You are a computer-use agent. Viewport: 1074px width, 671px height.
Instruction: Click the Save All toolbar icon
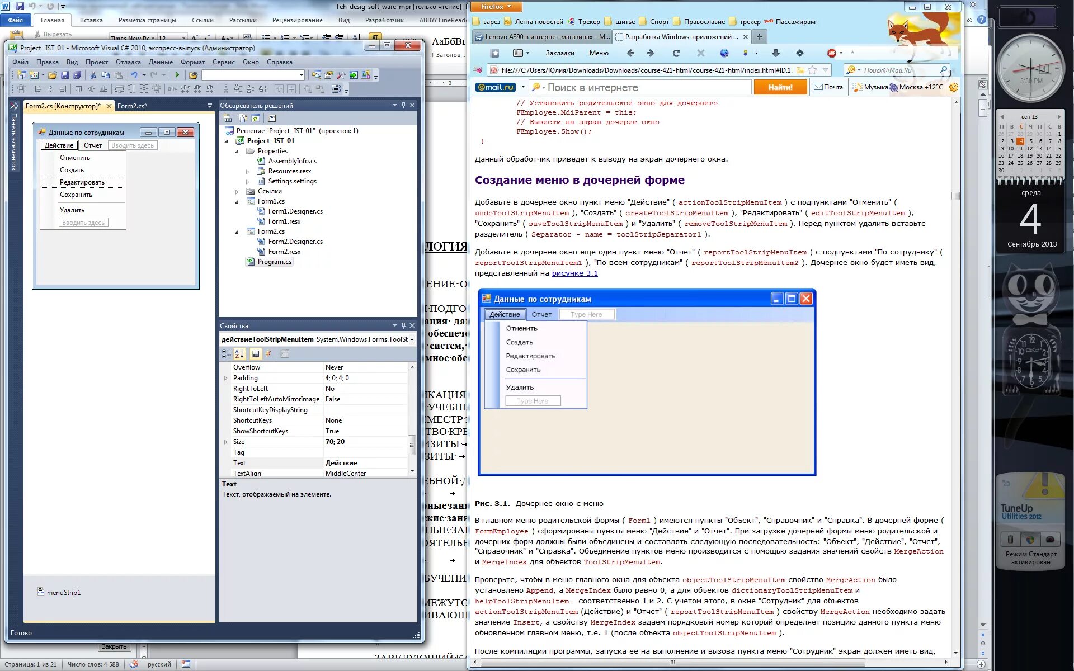pyautogui.click(x=77, y=75)
